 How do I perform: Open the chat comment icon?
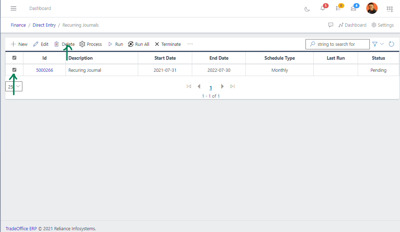(331, 25)
